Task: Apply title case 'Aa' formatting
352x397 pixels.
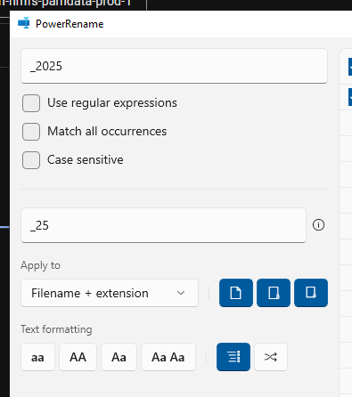Action: (119, 357)
